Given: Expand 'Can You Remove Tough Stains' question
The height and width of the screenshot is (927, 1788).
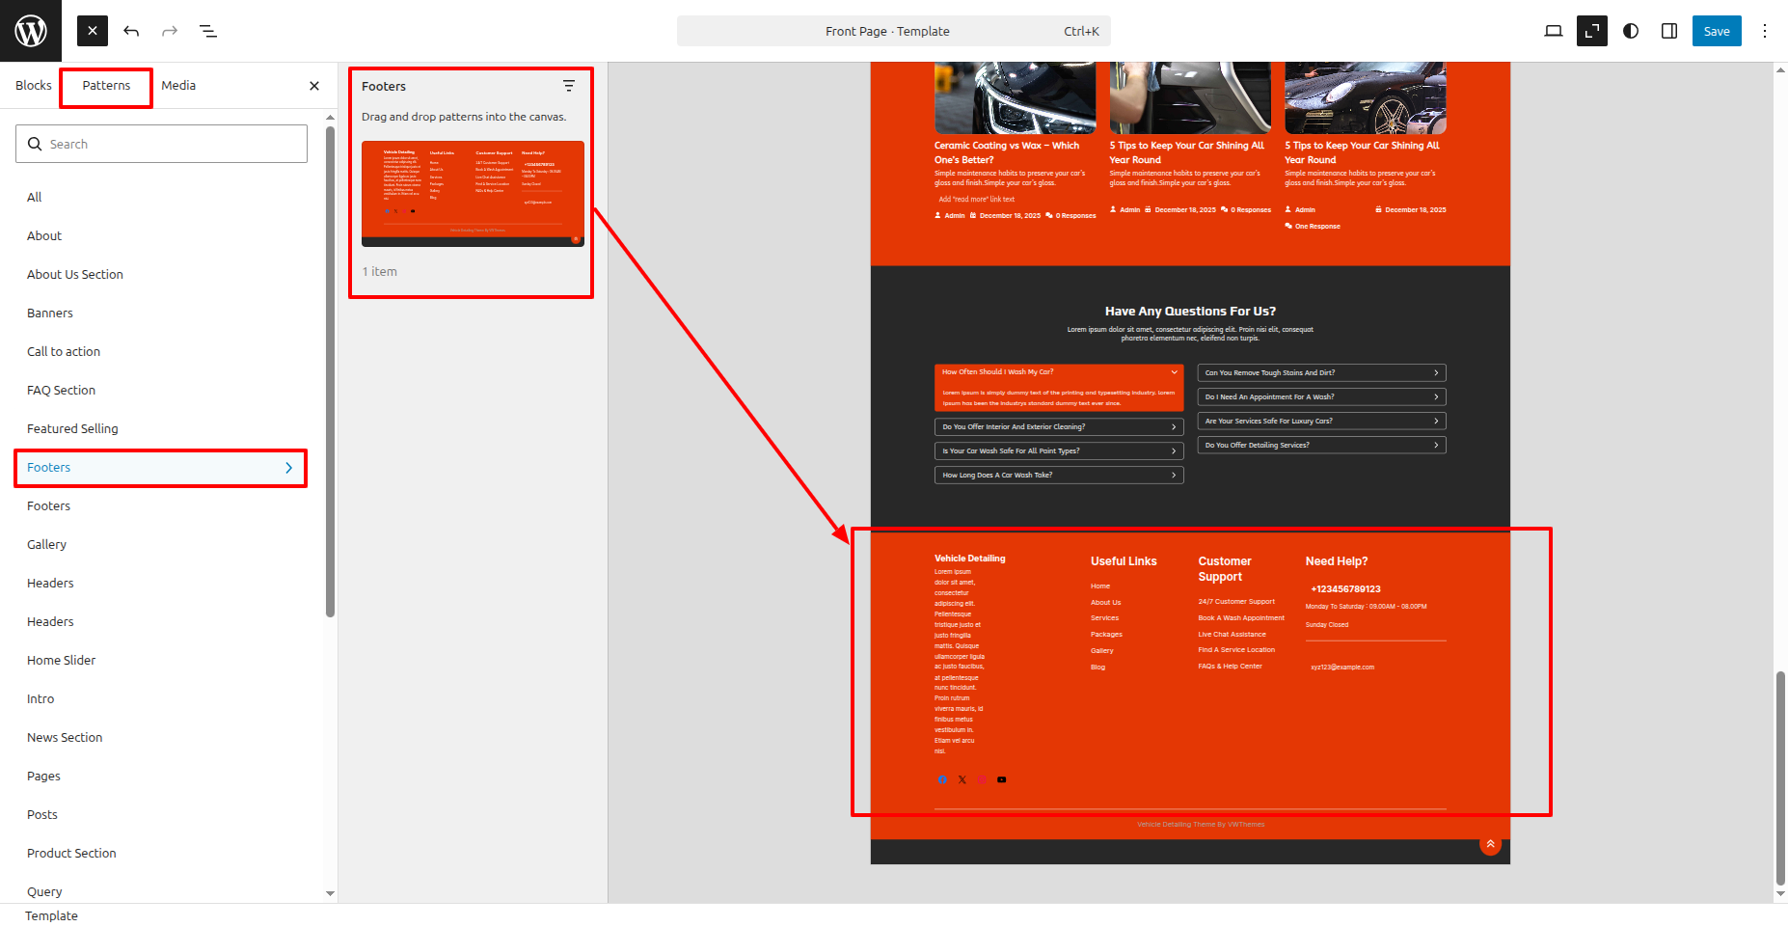Looking at the screenshot, I should click(x=1321, y=372).
